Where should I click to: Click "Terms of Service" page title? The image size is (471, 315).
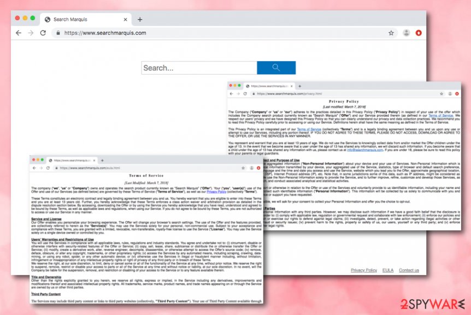pyautogui.click(x=146, y=175)
